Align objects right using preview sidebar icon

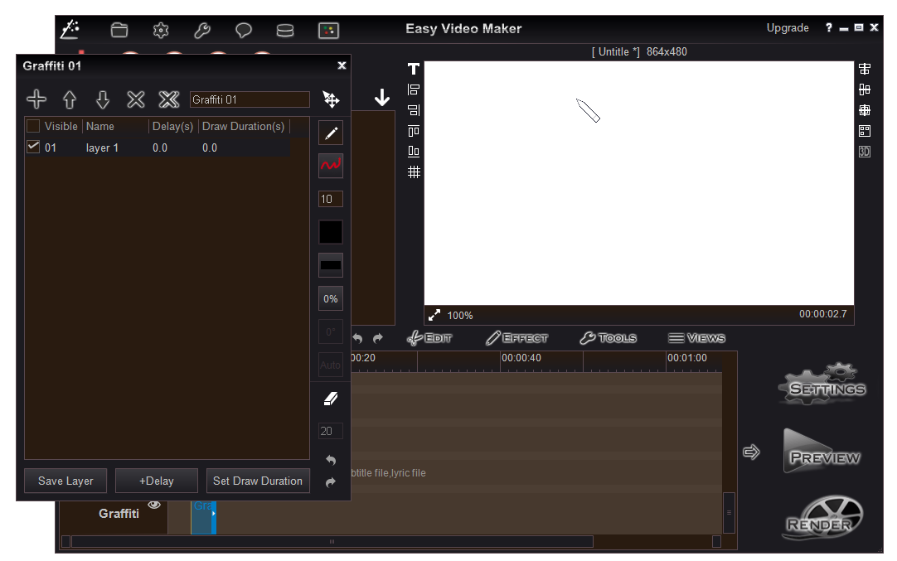(414, 110)
